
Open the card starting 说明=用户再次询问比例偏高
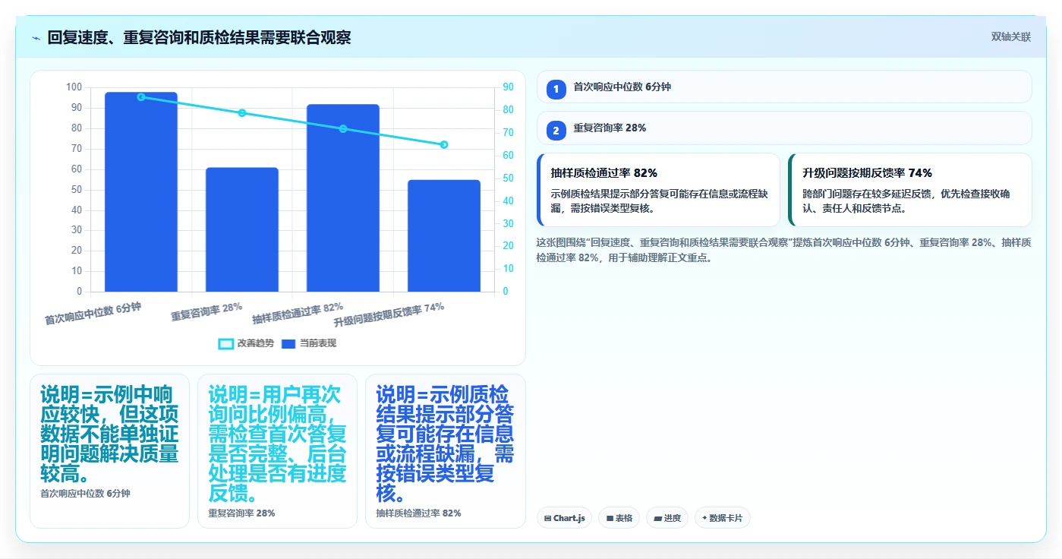click(x=277, y=451)
